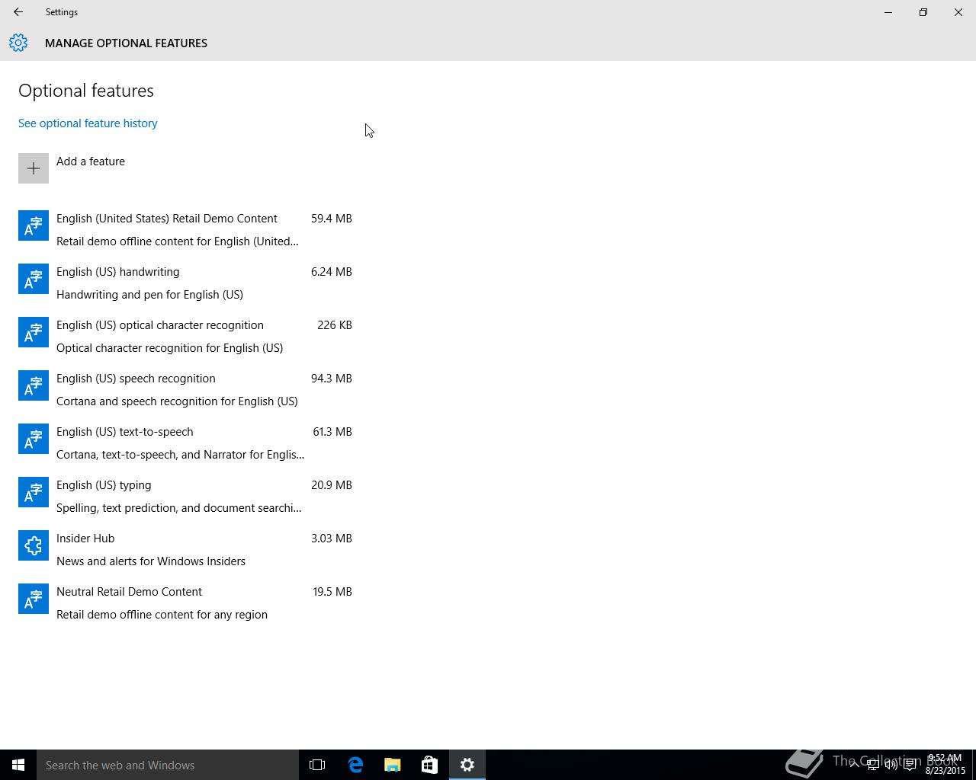Click the 20.9 MB size value
This screenshot has width=976, height=780.
coord(332,485)
